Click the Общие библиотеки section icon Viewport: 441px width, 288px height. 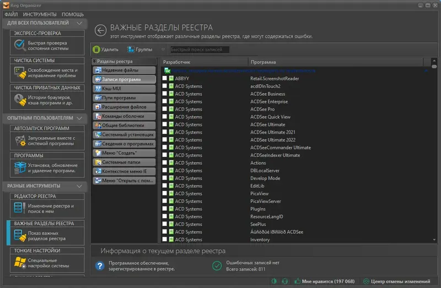(98, 126)
